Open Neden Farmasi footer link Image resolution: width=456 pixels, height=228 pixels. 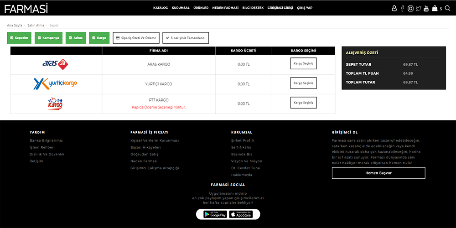click(x=144, y=161)
